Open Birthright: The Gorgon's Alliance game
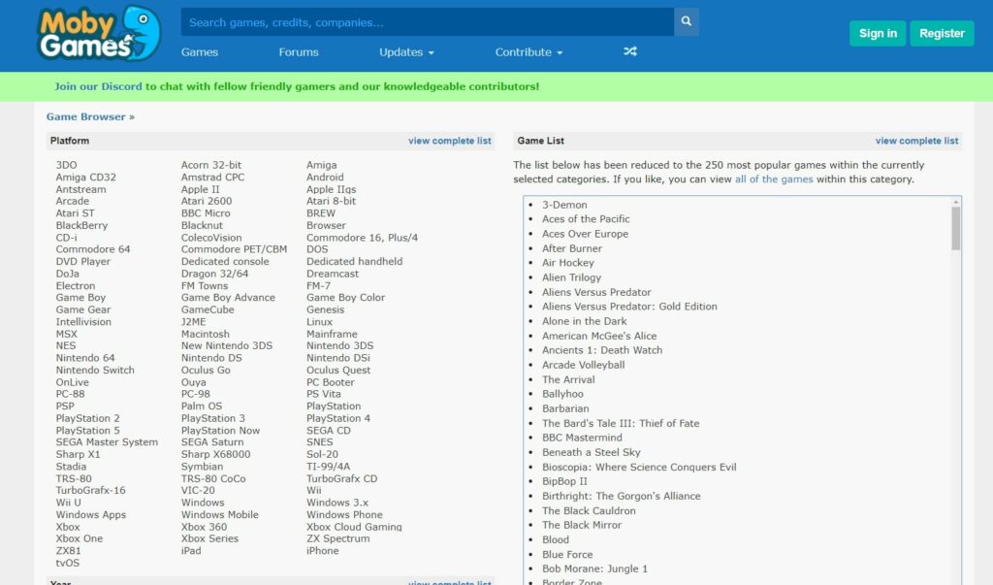This screenshot has width=993, height=585. (x=622, y=496)
